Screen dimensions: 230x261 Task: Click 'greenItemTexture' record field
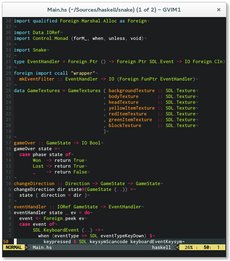130,120
